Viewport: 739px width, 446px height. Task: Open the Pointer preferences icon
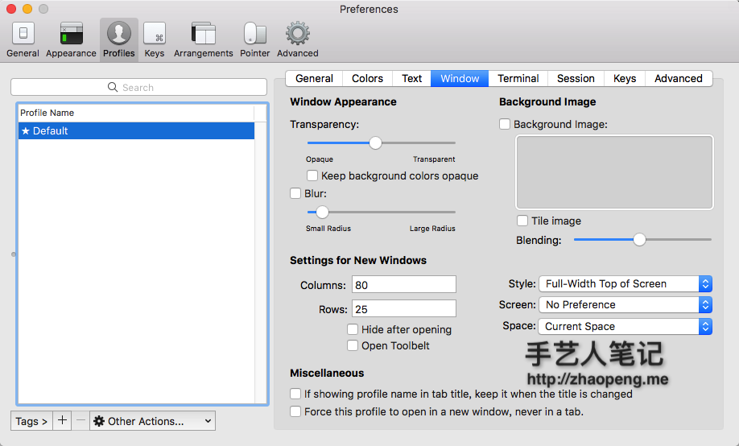click(254, 34)
